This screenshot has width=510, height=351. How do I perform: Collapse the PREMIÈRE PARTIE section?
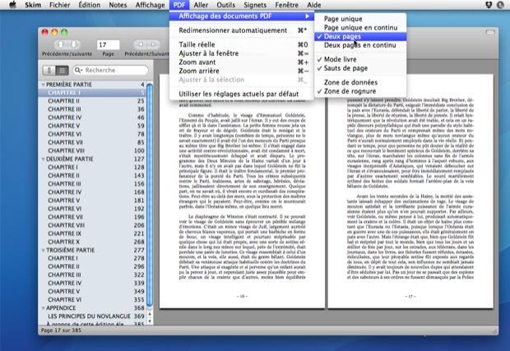click(x=44, y=85)
